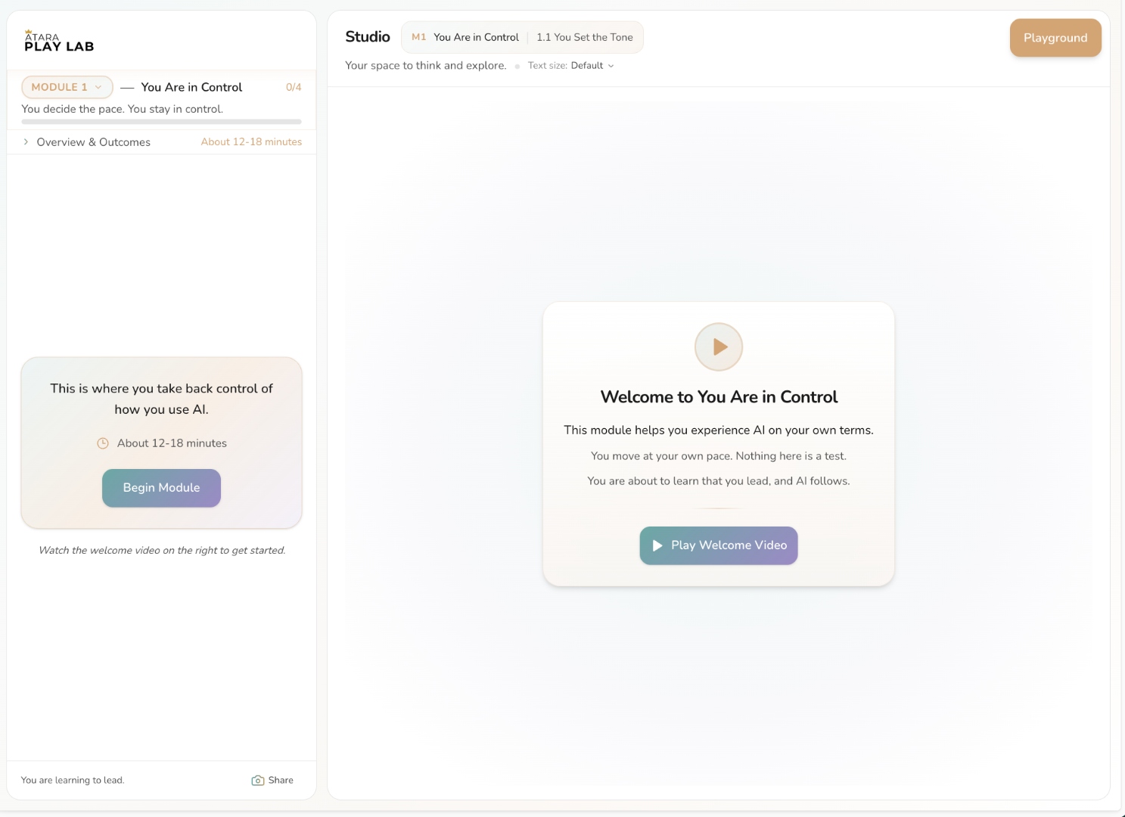Click the circular play icon above the welcome heading
Viewport: 1125px width, 817px height.
click(x=718, y=346)
